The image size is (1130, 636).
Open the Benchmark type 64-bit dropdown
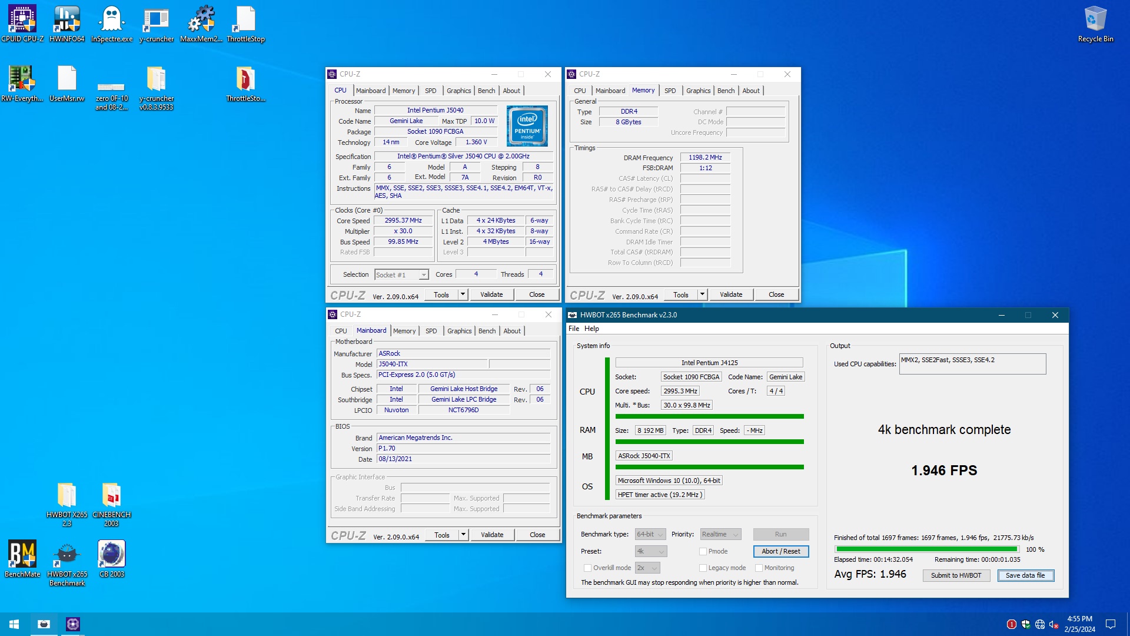(650, 534)
